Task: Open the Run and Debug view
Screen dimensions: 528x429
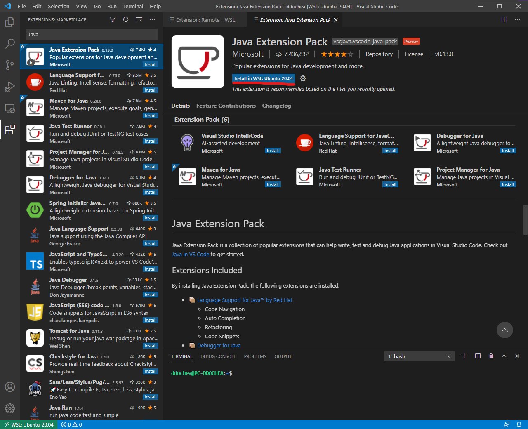Action: [x=10, y=86]
